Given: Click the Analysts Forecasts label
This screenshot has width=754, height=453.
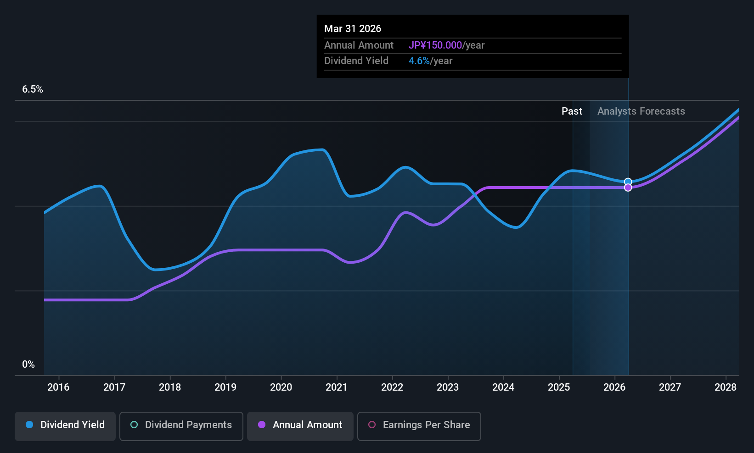Looking at the screenshot, I should pos(641,111).
